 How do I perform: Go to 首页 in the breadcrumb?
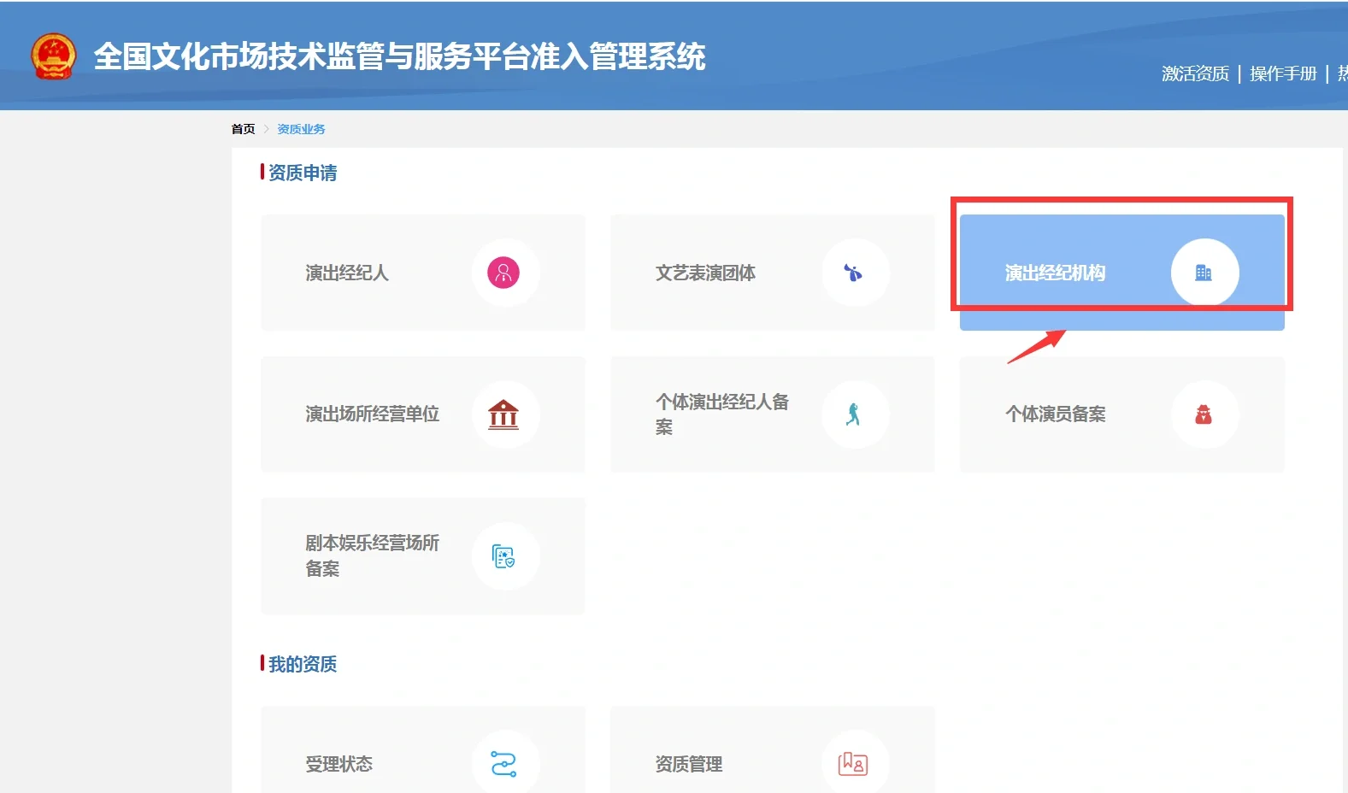(x=243, y=129)
